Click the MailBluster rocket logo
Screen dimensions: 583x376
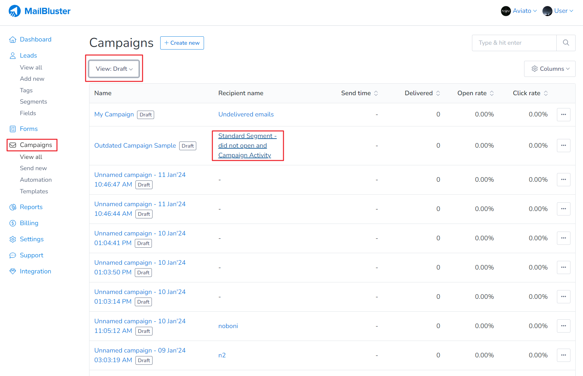(x=14, y=11)
